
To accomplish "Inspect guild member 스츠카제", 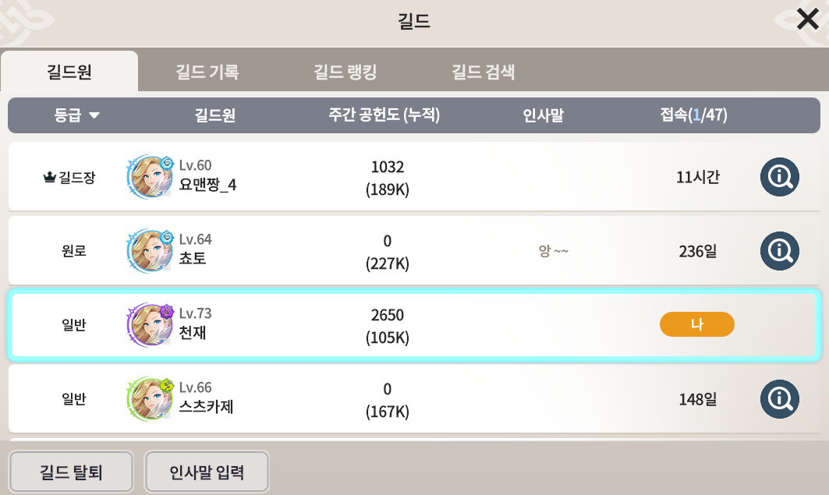I will [778, 398].
